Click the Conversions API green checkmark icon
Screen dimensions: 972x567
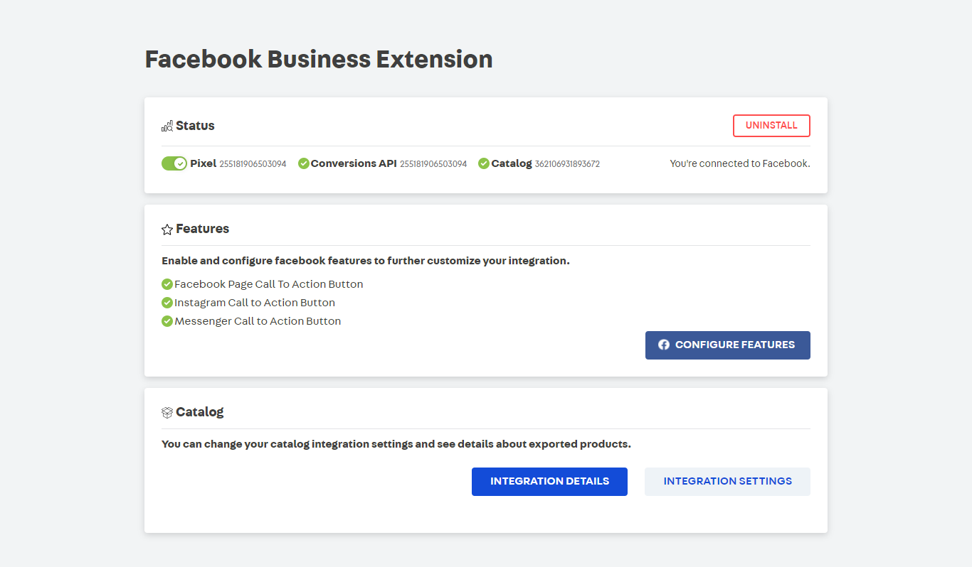[304, 163]
